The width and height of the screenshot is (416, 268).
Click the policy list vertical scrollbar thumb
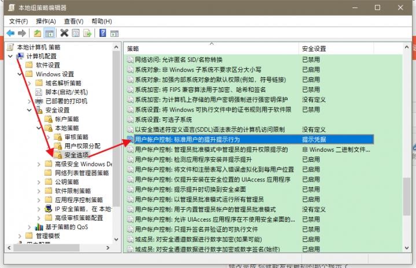(406, 196)
